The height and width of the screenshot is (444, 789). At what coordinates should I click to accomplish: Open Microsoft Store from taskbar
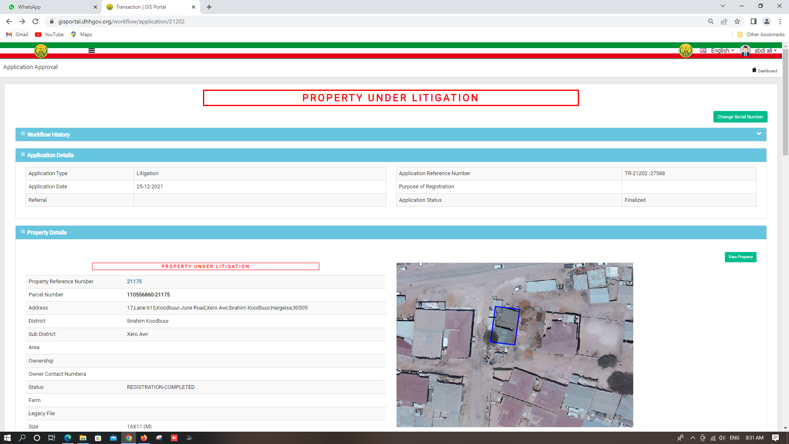tap(98, 438)
